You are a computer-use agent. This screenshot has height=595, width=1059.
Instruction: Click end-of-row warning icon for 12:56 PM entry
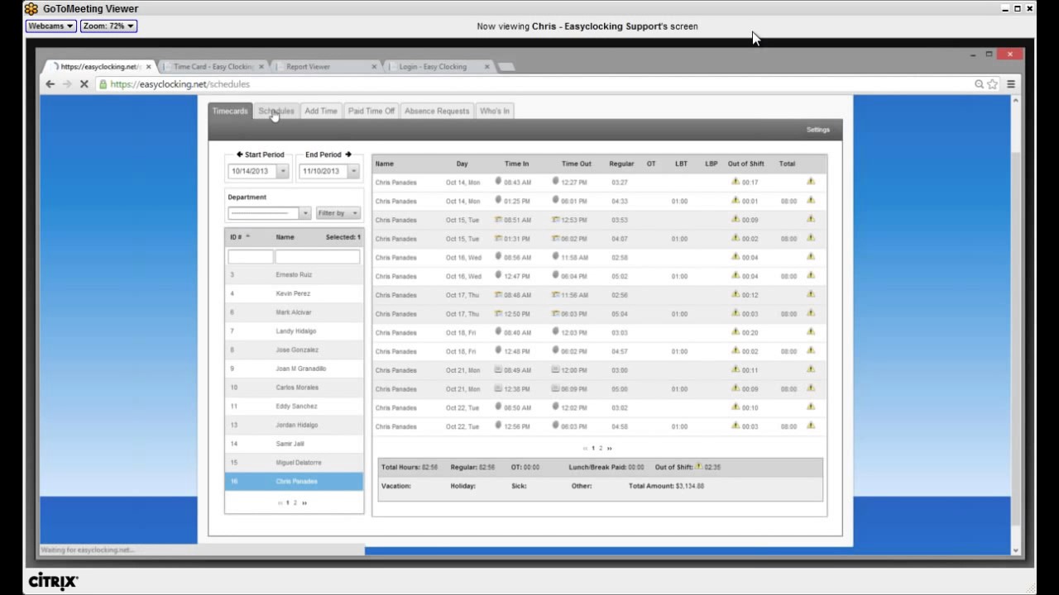(811, 426)
